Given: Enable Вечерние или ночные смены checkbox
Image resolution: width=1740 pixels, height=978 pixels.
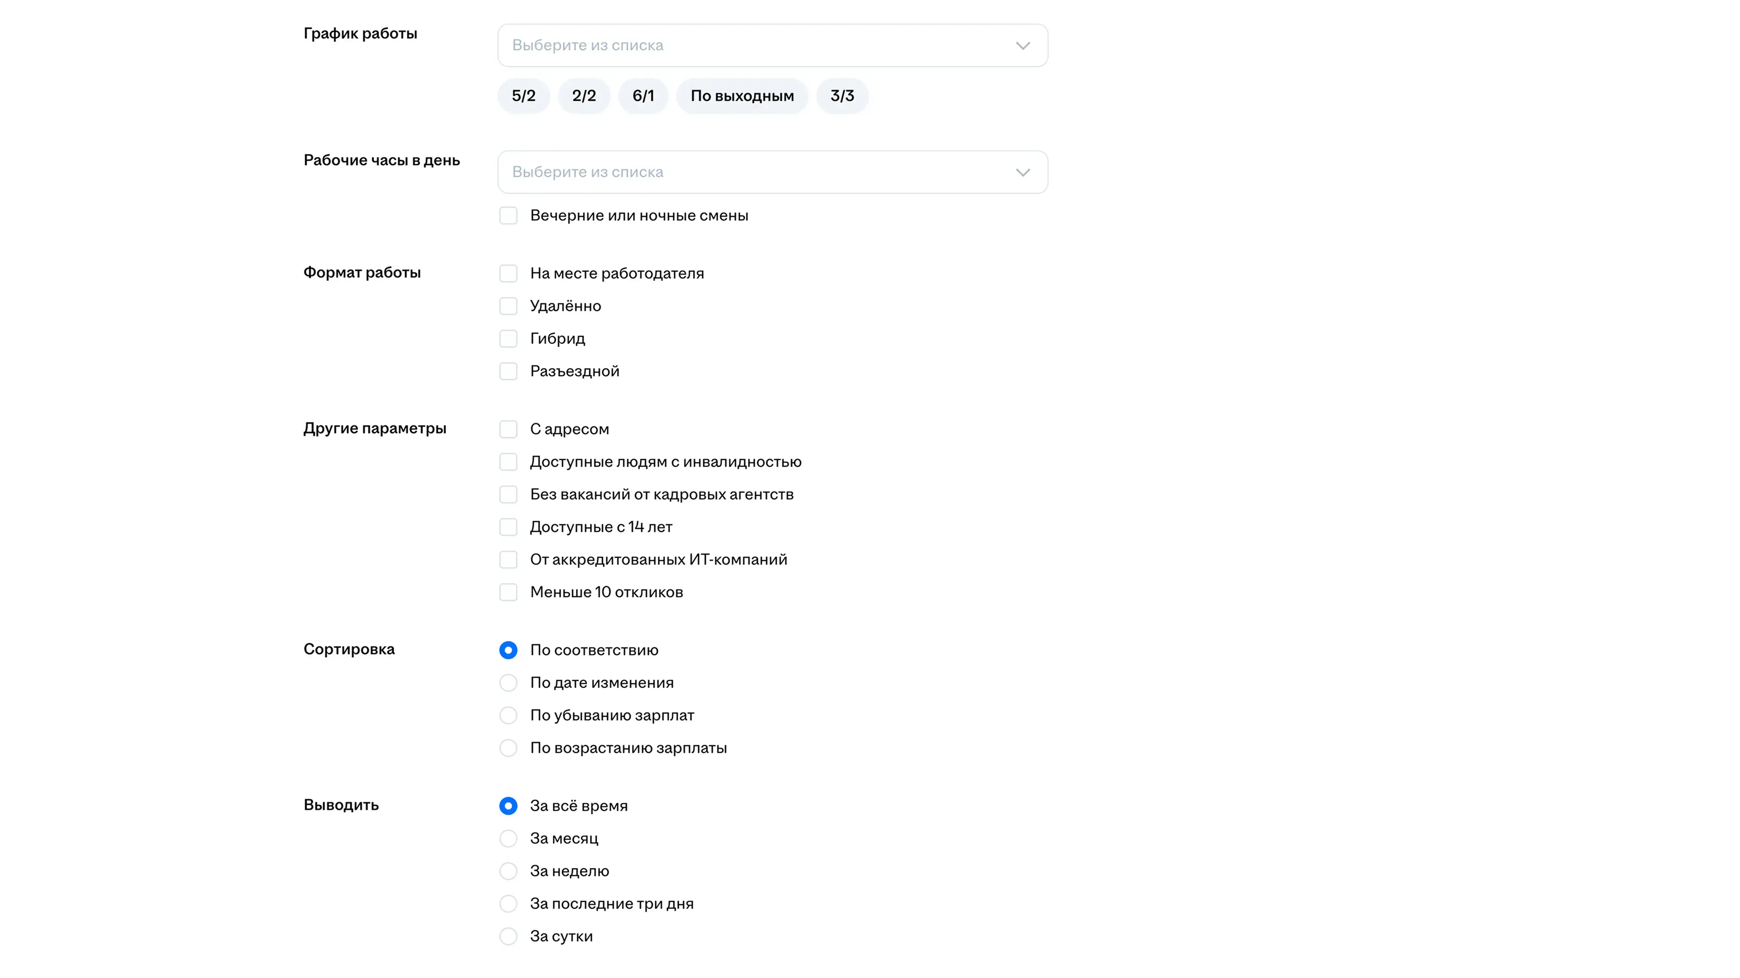Looking at the screenshot, I should [x=508, y=216].
